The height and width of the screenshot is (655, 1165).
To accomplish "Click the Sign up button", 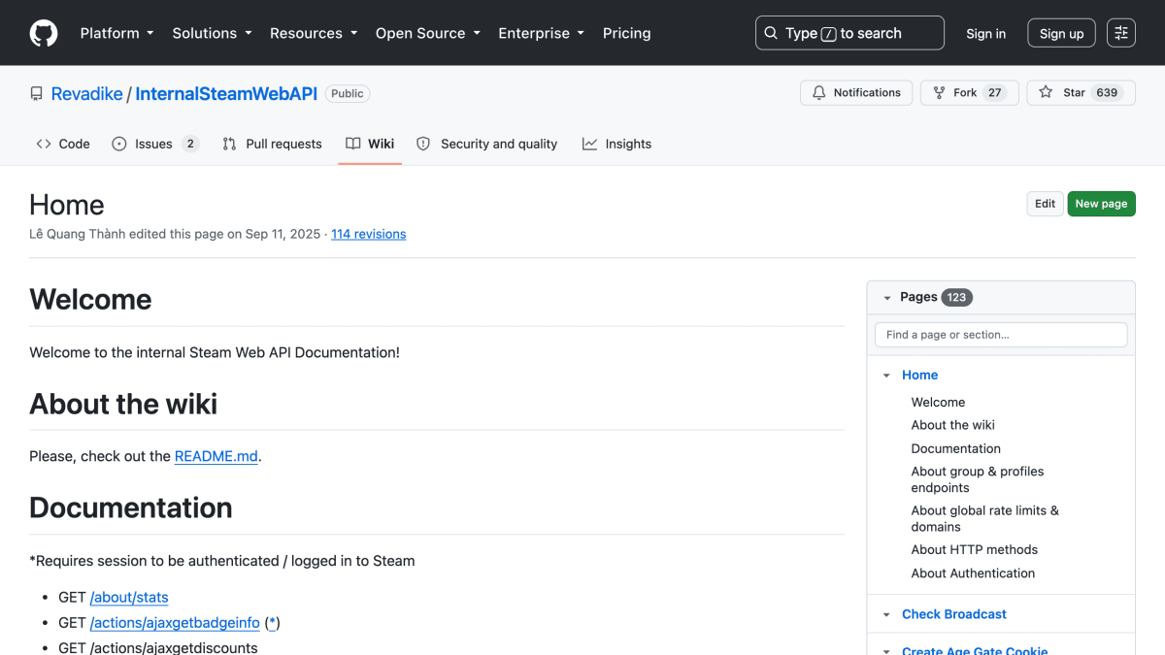I will coord(1061,33).
